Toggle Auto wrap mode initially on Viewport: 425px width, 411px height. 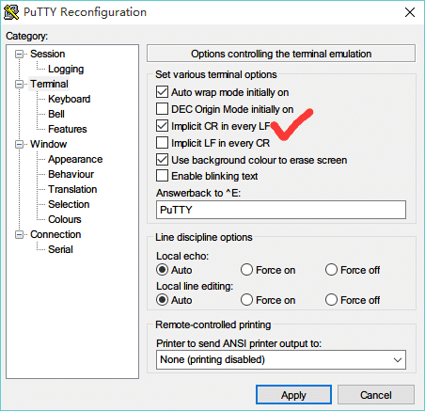click(162, 92)
